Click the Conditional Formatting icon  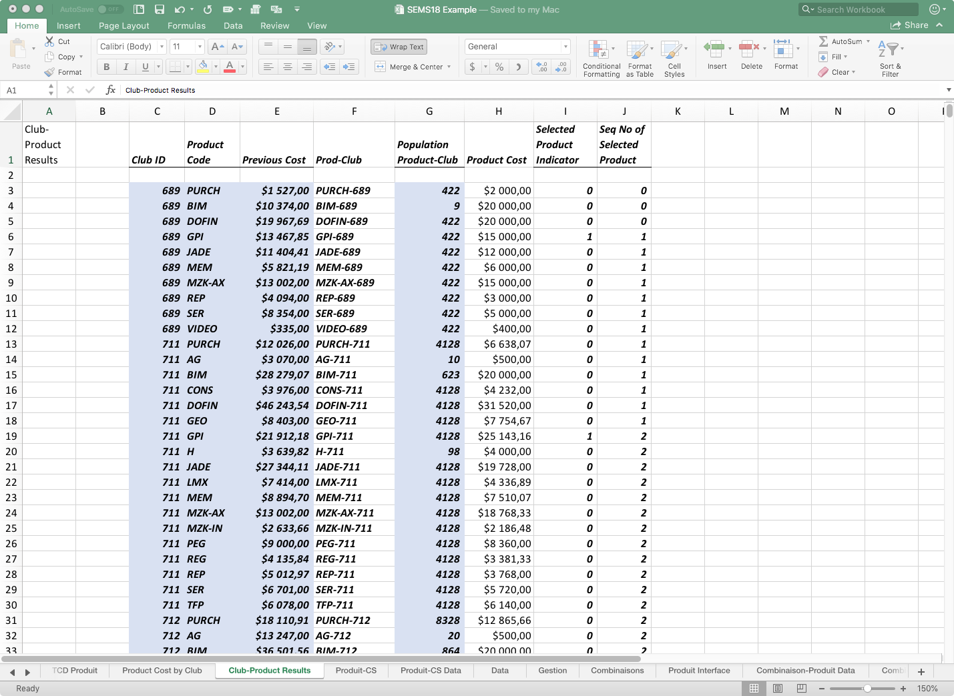598,51
